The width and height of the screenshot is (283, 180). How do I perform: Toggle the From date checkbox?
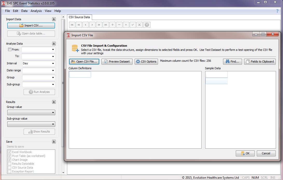[10, 50]
